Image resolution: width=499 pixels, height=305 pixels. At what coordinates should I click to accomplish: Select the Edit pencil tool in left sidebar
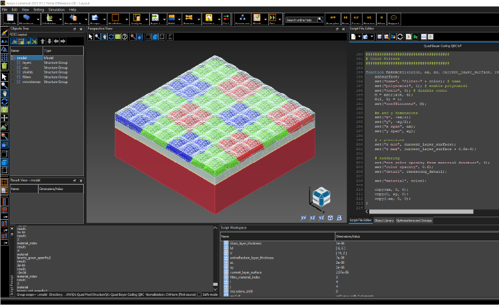coord(5,33)
